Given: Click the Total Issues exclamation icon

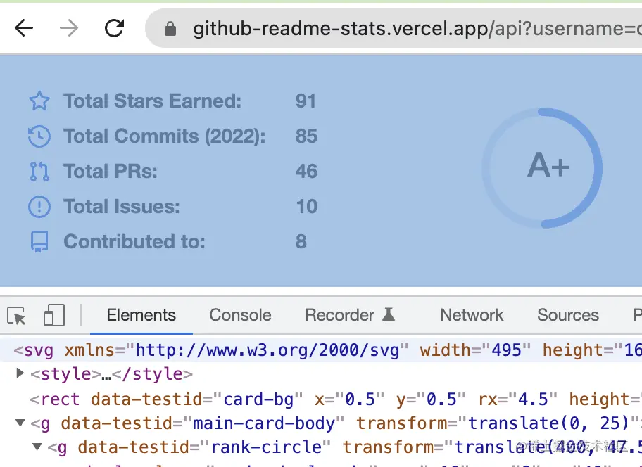Looking at the screenshot, I should point(39,207).
